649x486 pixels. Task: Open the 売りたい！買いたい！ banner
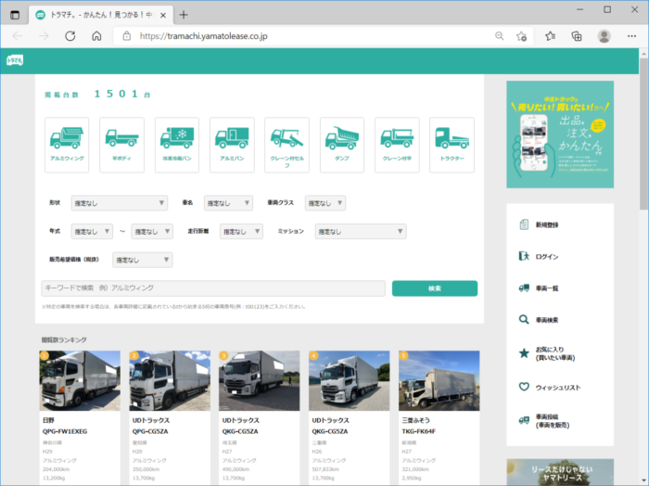(560, 134)
